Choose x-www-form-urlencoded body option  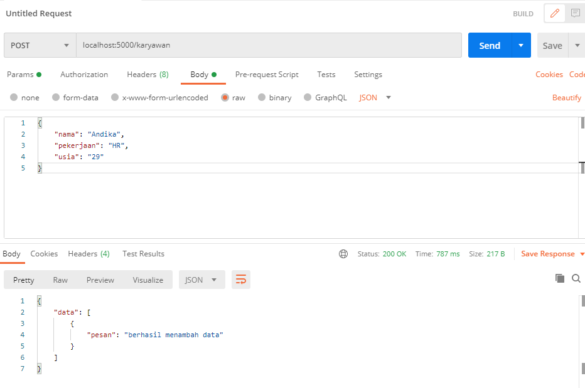(114, 97)
